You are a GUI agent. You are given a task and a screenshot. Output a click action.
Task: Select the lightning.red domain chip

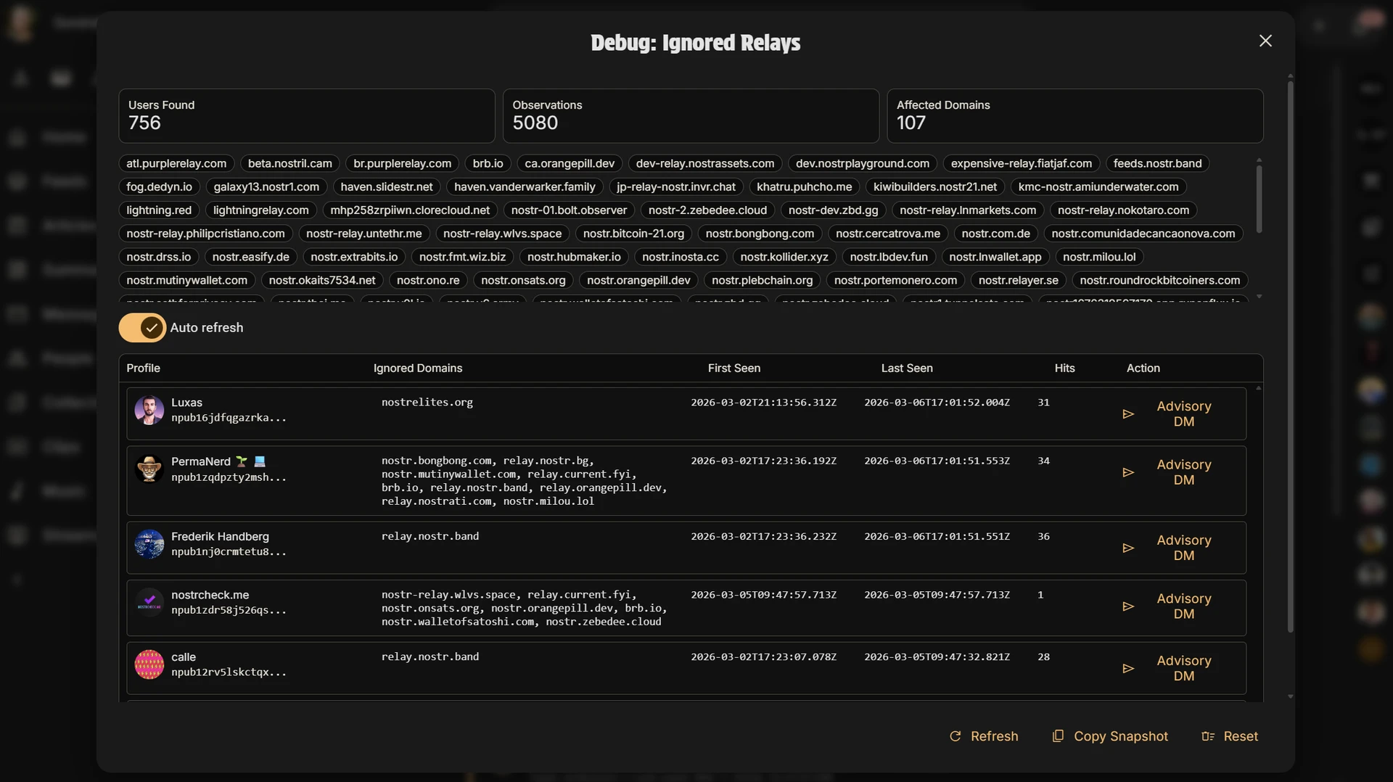pos(159,210)
